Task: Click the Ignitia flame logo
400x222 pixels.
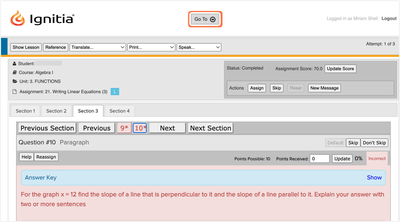Action: coord(18,18)
